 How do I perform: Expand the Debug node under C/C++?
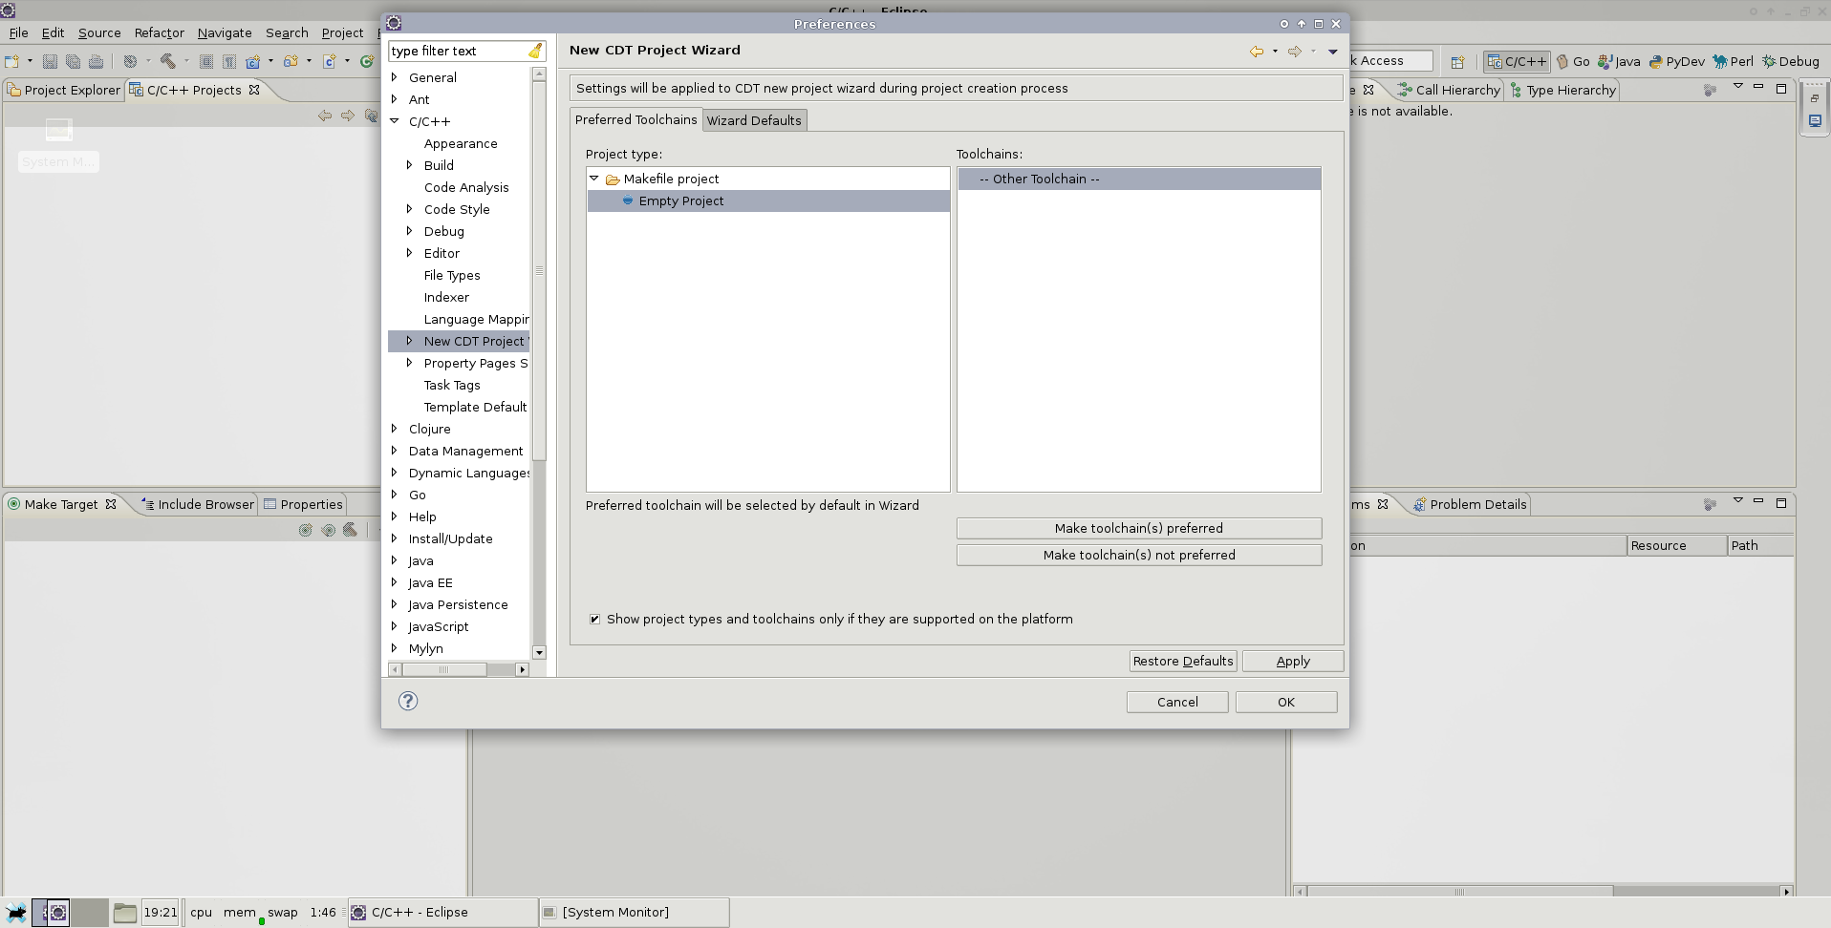pyautogui.click(x=409, y=231)
